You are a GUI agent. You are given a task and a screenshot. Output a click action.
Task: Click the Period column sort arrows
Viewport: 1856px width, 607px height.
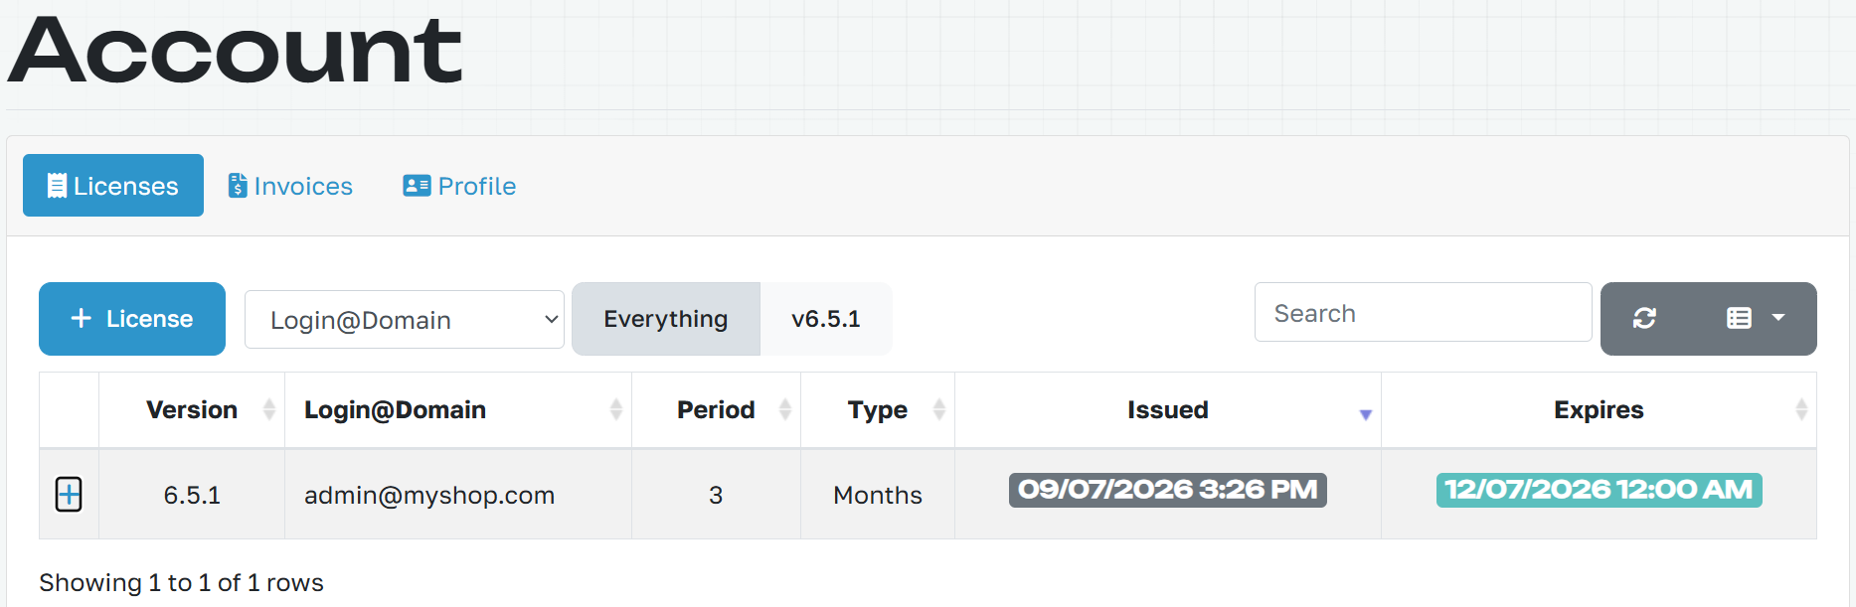point(784,409)
